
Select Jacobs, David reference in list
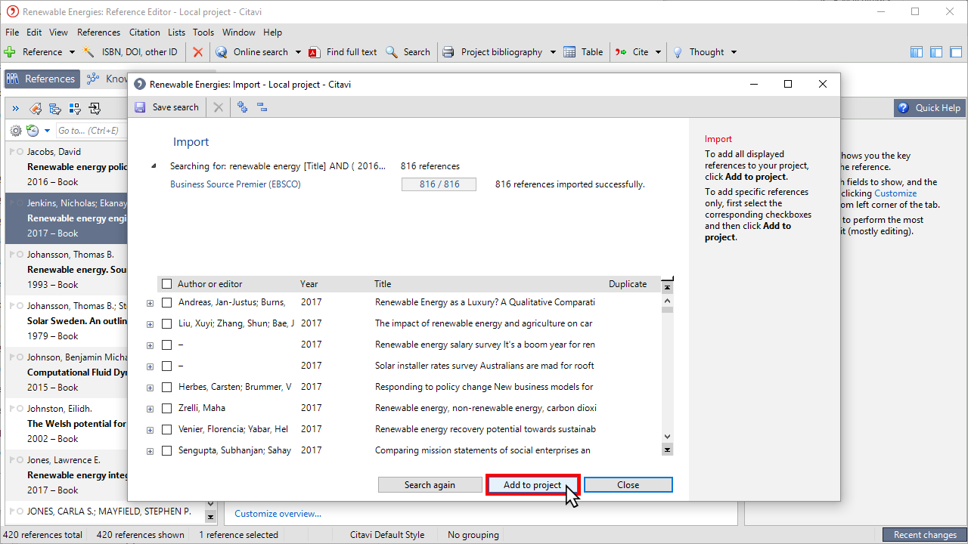click(x=67, y=167)
